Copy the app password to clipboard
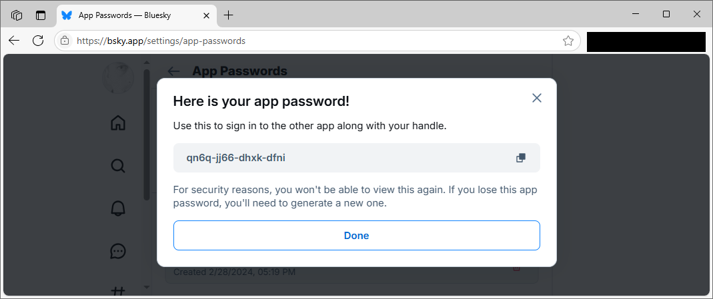Viewport: 713px width, 299px height. pyautogui.click(x=521, y=158)
